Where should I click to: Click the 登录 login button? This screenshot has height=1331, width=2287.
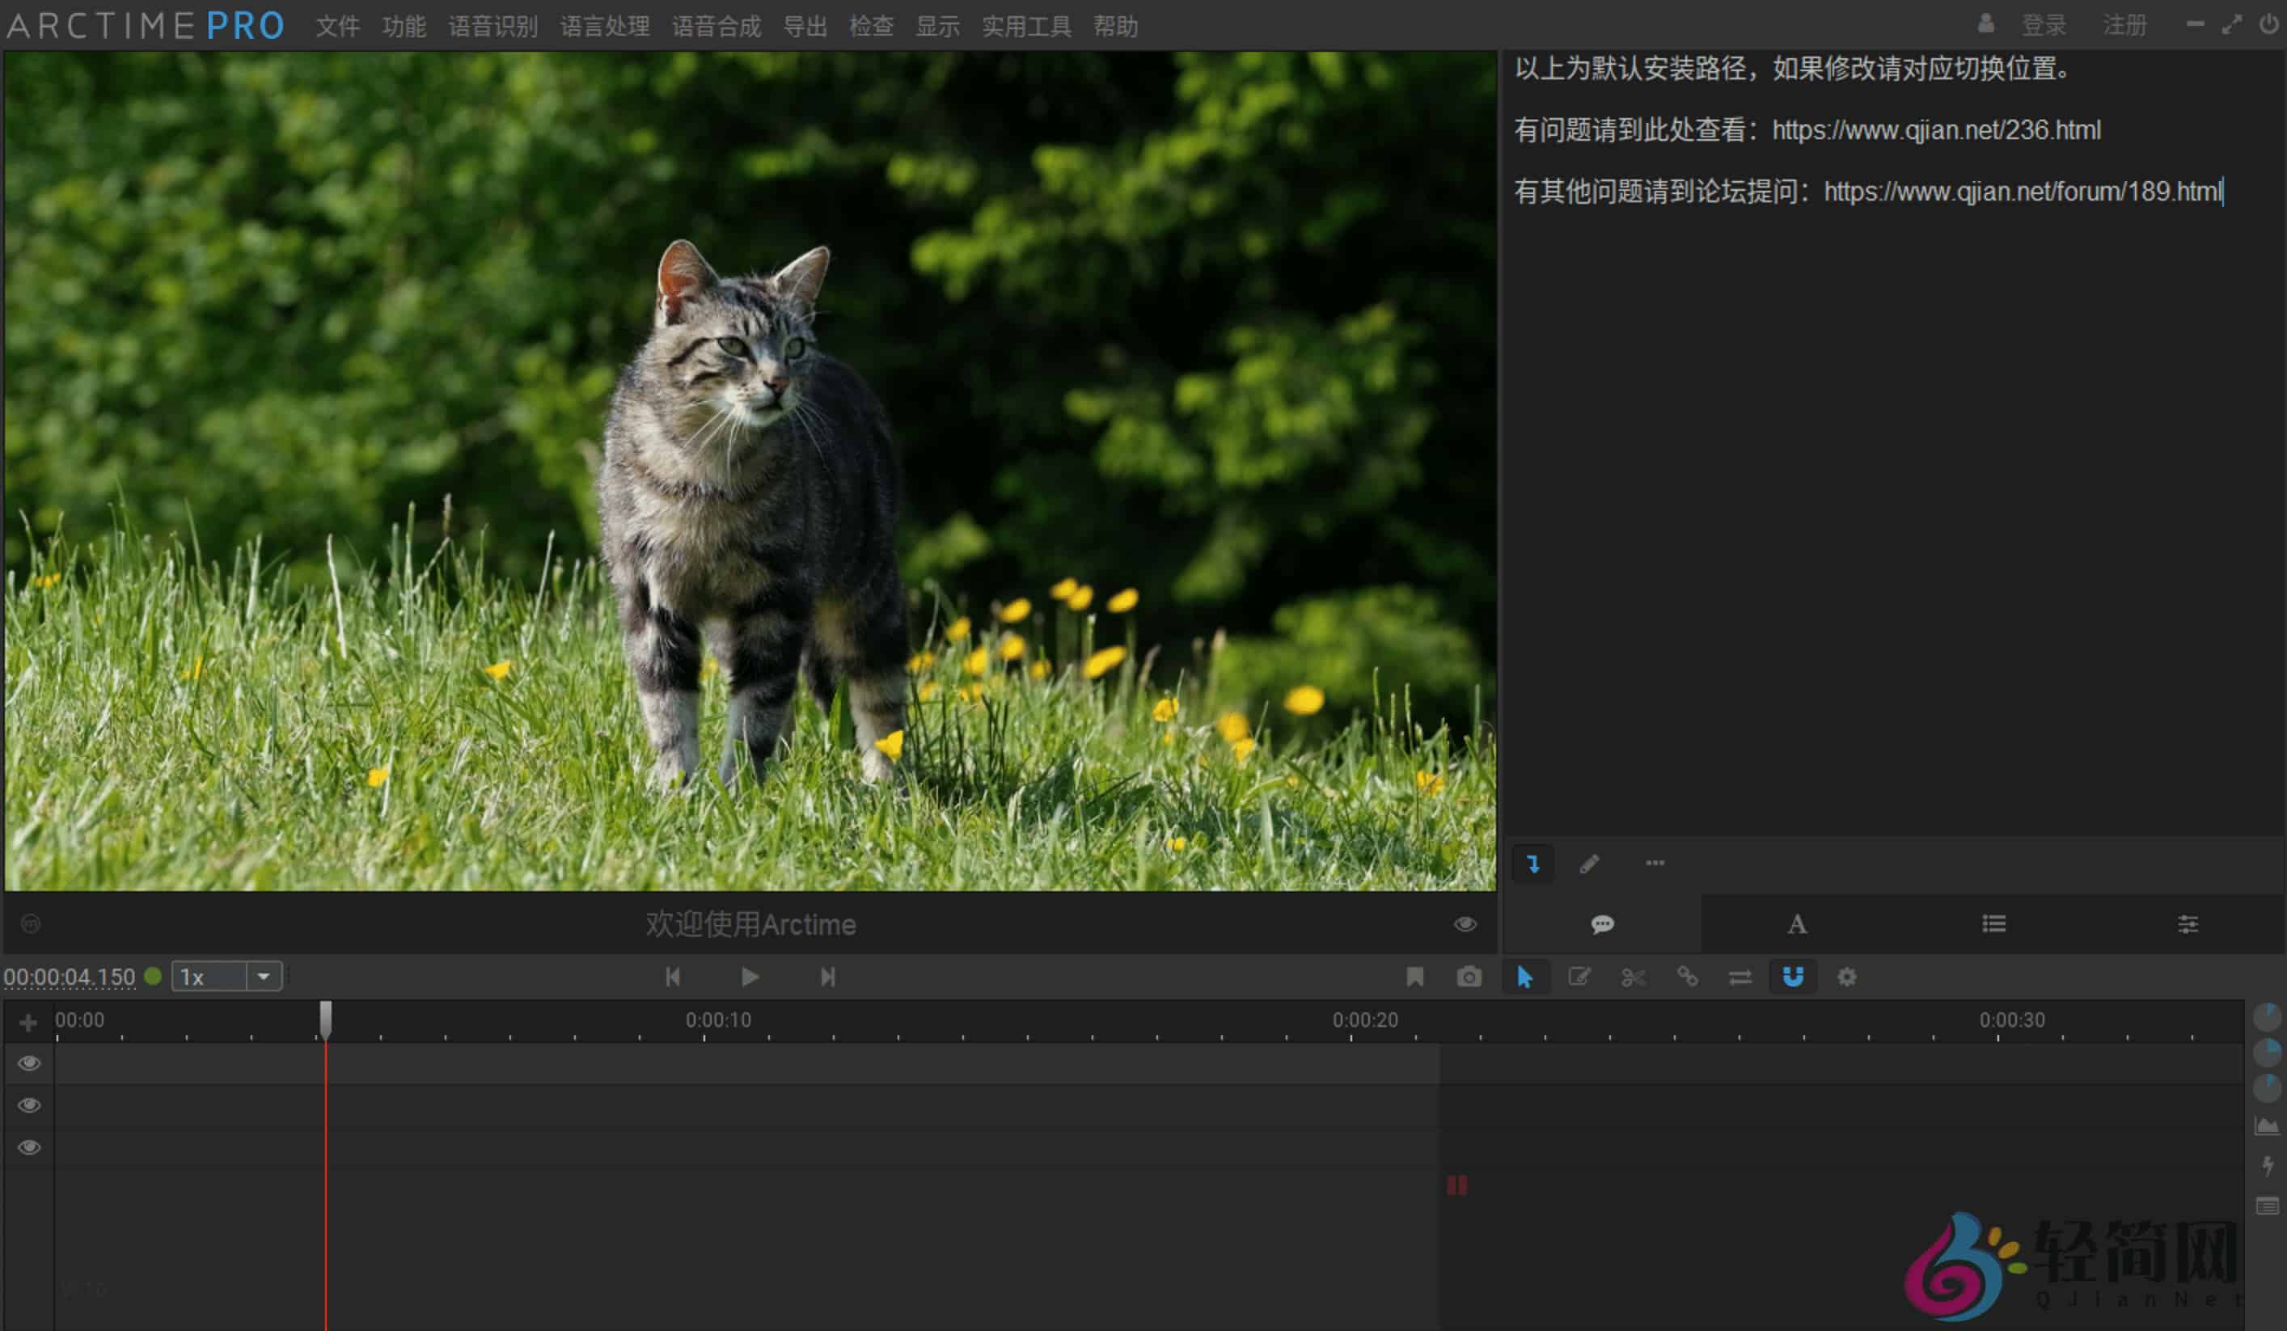tap(2045, 24)
